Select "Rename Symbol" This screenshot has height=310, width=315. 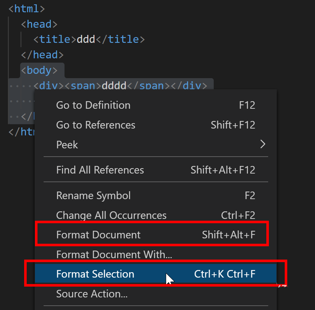point(93,195)
